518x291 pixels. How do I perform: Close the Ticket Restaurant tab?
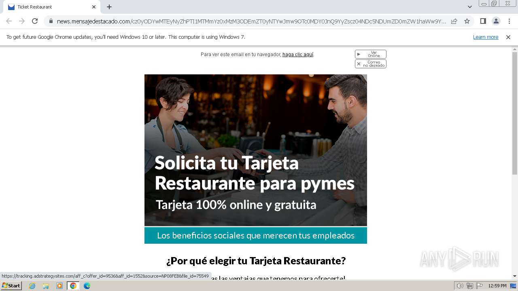click(x=94, y=7)
